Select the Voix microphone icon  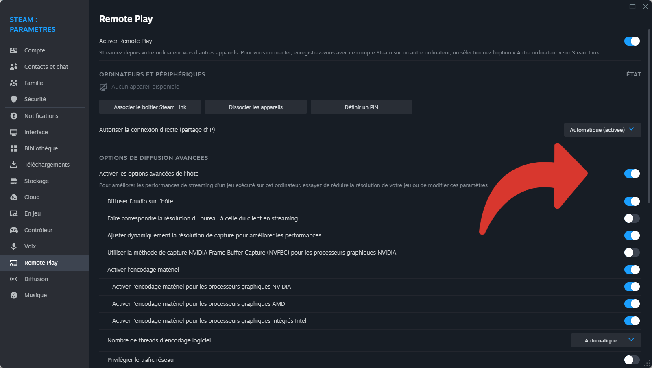(x=14, y=246)
